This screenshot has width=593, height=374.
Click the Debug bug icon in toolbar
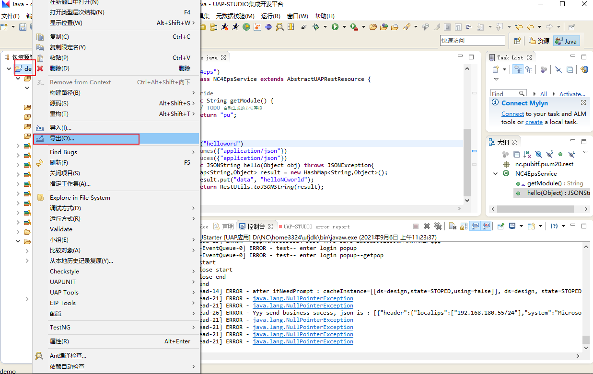pos(316,27)
